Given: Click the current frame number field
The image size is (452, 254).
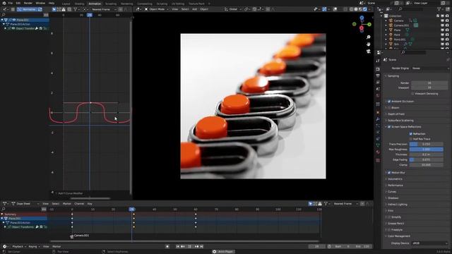Looking at the screenshot, I should point(317,246).
